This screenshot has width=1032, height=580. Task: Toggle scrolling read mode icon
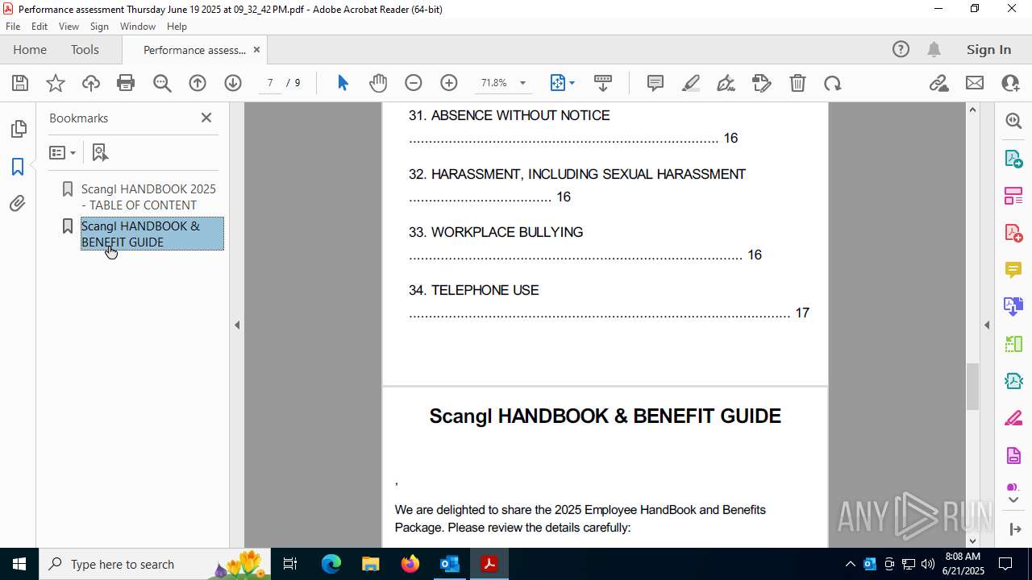602,83
